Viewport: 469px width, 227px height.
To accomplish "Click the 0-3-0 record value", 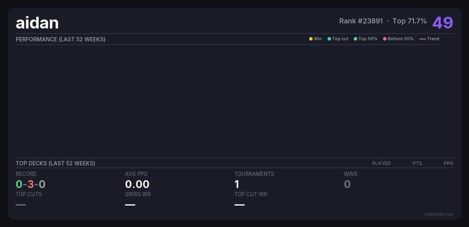I will coord(30,184).
